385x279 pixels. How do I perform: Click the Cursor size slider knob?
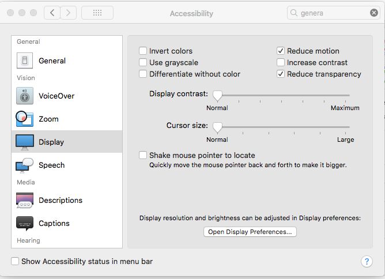click(217, 127)
